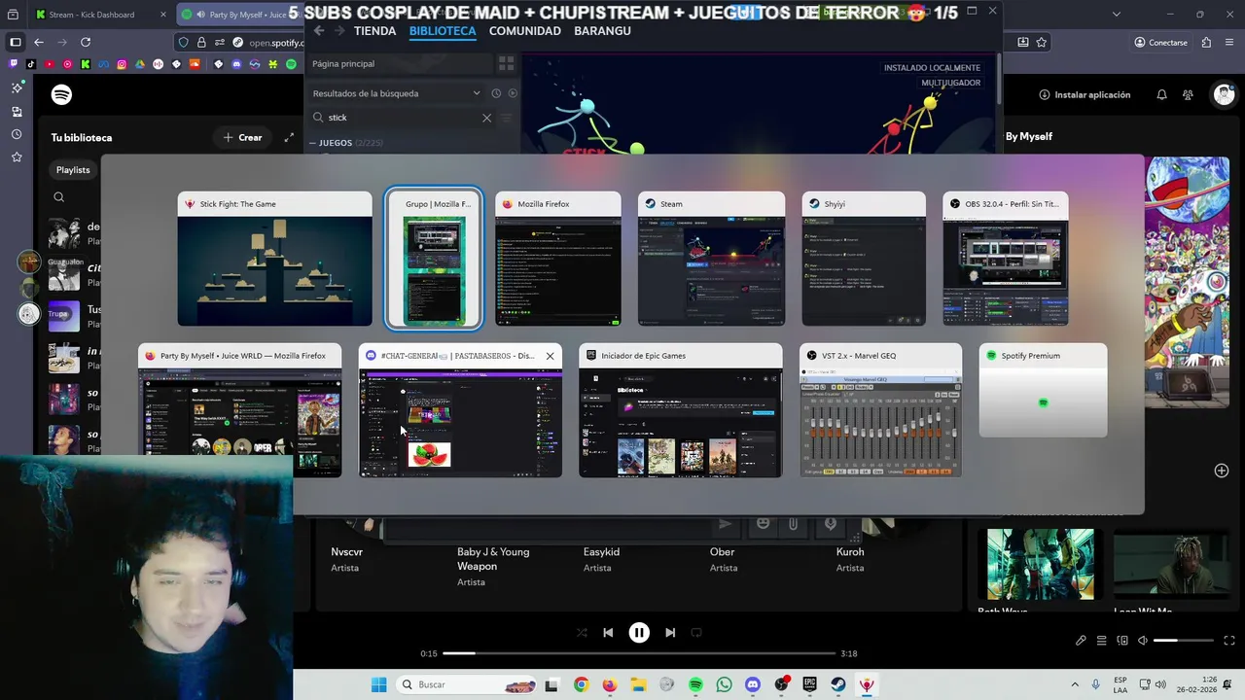Expand Tu biblioteca to full view
The height and width of the screenshot is (700, 1245).
click(x=289, y=137)
